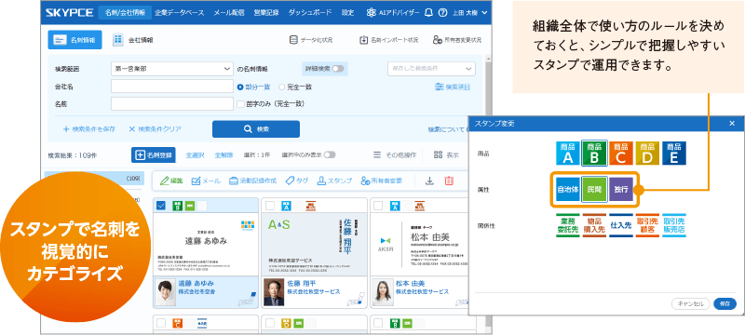The width and height of the screenshot is (745, 335).
Task: Select the 民間 attribute stamp
Action: pos(594,189)
